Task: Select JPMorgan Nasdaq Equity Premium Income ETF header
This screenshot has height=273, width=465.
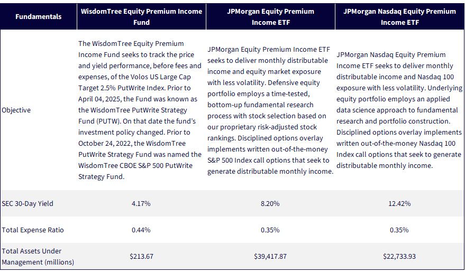Action: pos(399,17)
